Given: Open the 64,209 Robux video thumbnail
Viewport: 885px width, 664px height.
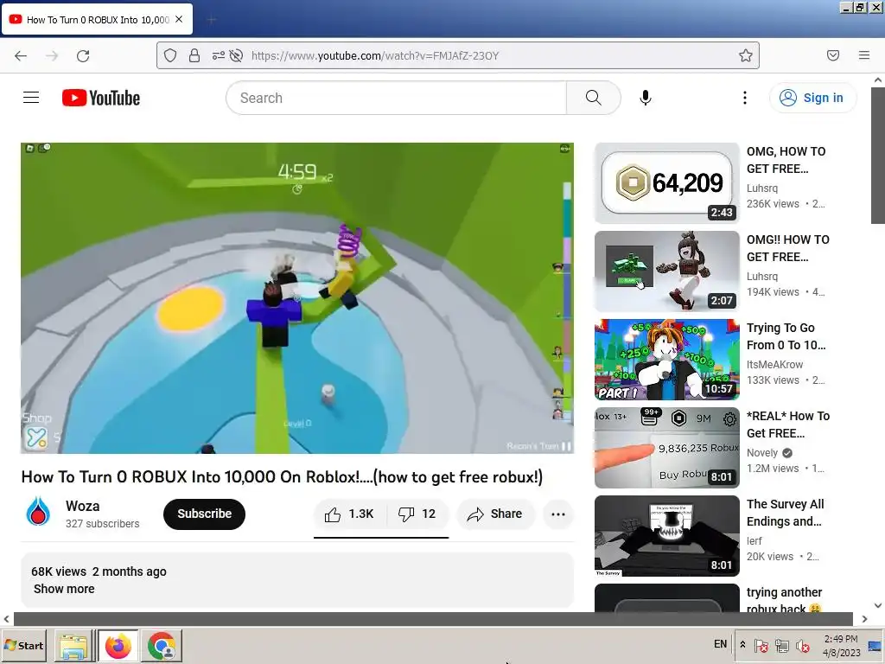Looking at the screenshot, I should coord(666,183).
